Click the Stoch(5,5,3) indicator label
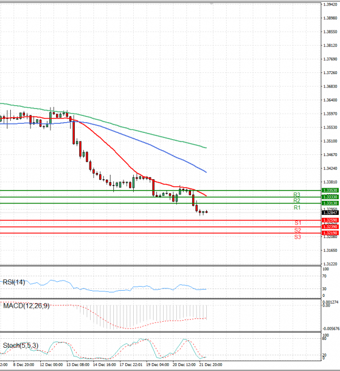340x371 pixels. pyautogui.click(x=20, y=346)
